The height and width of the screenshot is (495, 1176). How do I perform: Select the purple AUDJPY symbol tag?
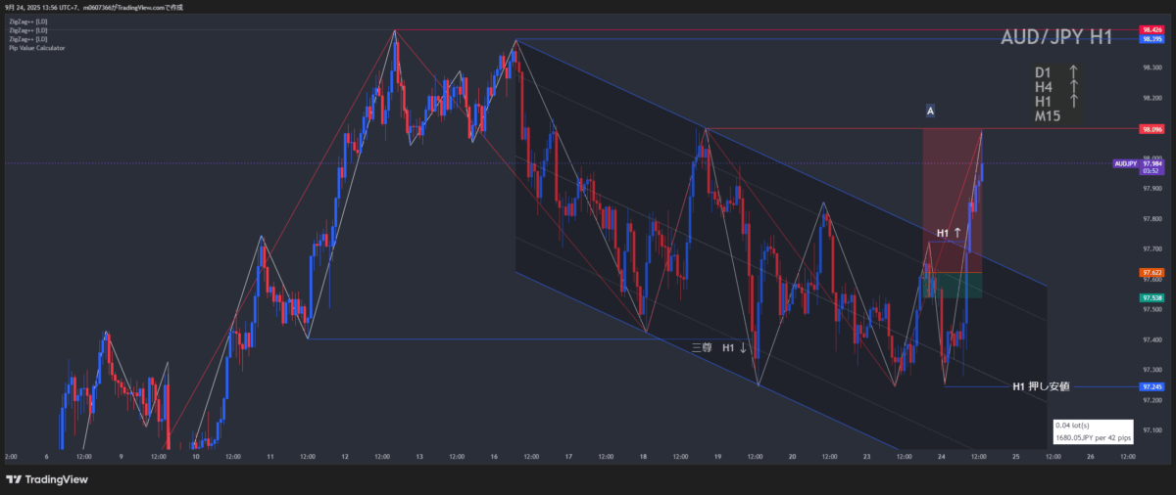pos(1124,163)
